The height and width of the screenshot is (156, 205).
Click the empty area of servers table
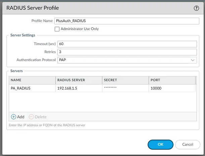click(x=102, y=102)
